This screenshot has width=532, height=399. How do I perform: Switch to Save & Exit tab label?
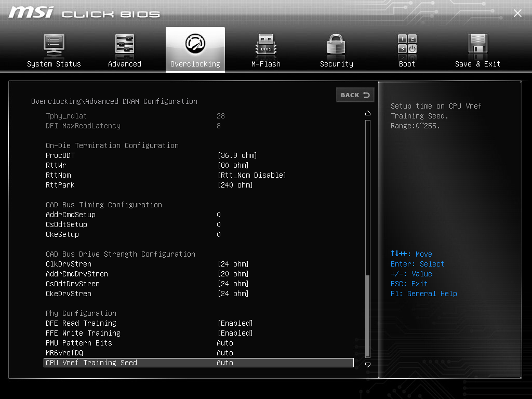coord(478,64)
